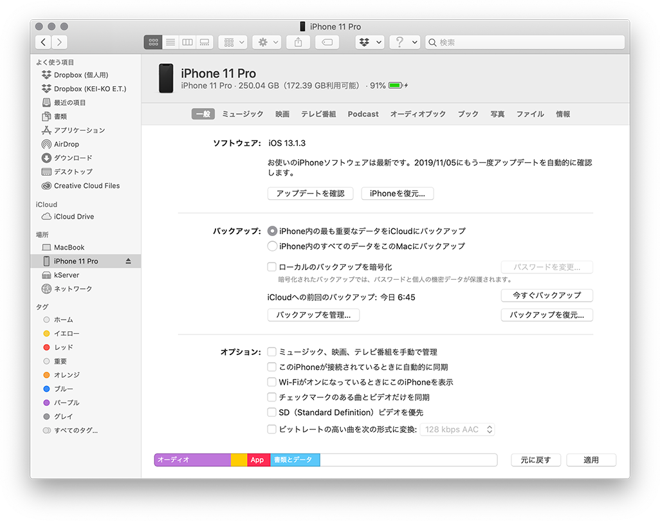Check show this iPhone when on Wi-Fi
The height and width of the screenshot is (521, 660).
tap(272, 382)
